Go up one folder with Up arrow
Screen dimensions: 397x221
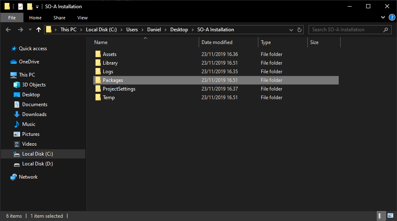click(39, 30)
